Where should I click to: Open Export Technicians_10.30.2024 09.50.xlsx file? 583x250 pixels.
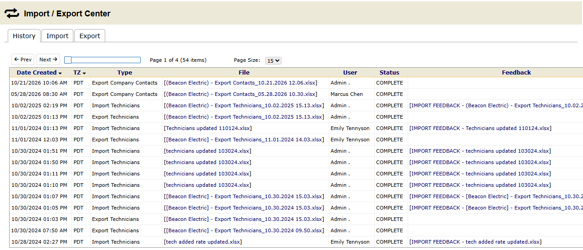pyautogui.click(x=244, y=230)
